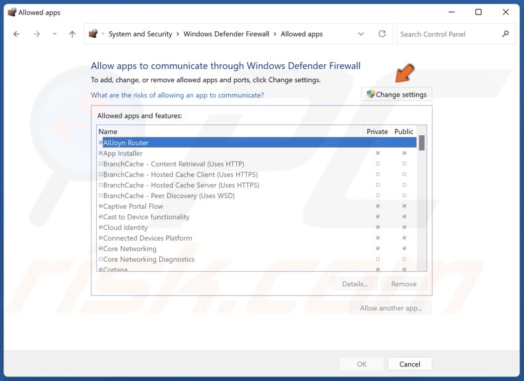Image resolution: width=524 pixels, height=381 pixels.
Task: Go up one level with up arrow
Action: (72, 34)
